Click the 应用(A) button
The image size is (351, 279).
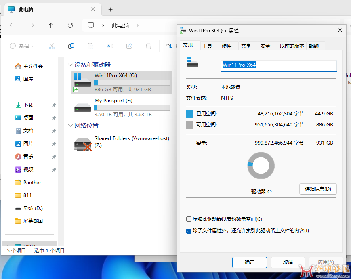(x=326, y=262)
